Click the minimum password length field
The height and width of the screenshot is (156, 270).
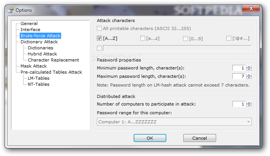239,68
